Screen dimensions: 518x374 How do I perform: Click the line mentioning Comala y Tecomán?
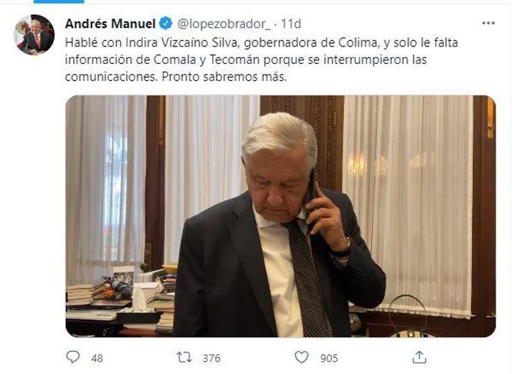[246, 60]
